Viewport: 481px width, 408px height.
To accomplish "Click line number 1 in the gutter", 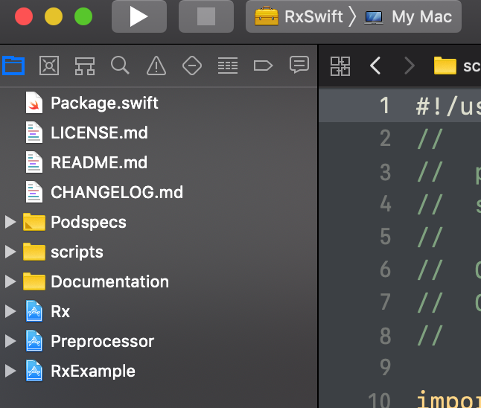I will coord(385,106).
